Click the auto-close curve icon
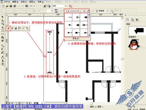146x110 pixels. point(88,11)
